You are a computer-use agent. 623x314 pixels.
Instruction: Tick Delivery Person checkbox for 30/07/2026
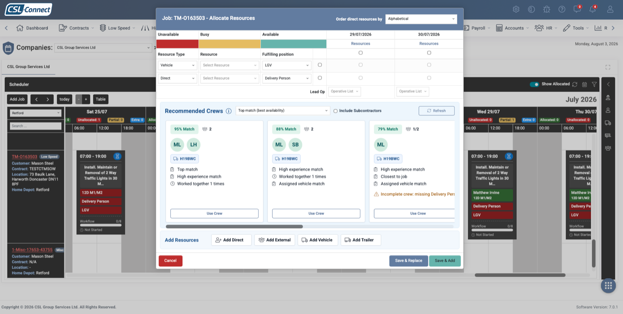pos(429,78)
